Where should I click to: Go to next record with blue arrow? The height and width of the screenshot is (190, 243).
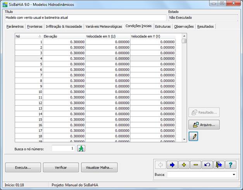click(172, 165)
